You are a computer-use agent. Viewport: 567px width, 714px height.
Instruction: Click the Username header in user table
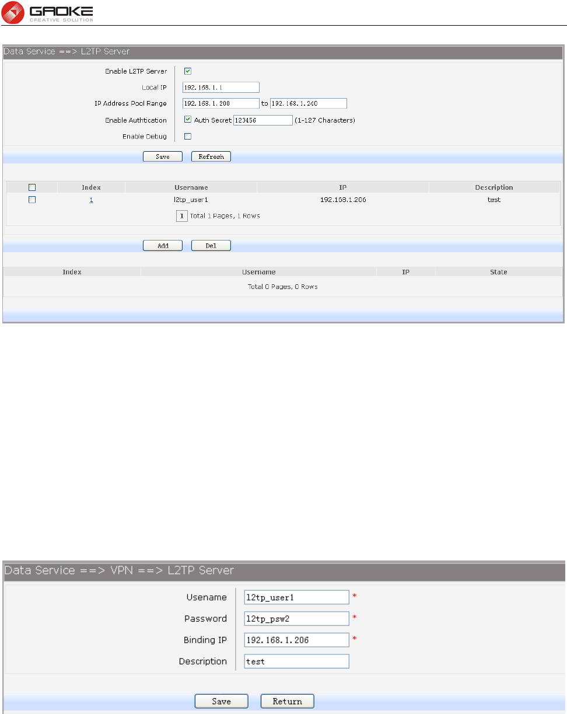tap(191, 187)
